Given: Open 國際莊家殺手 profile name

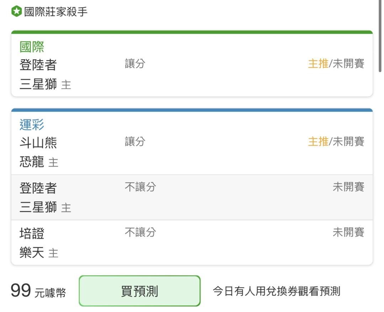Looking at the screenshot, I should pyautogui.click(x=55, y=11).
